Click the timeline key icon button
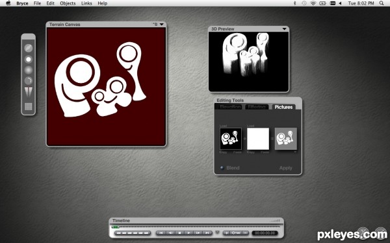This screenshot has width=390, height=243. click(236, 233)
